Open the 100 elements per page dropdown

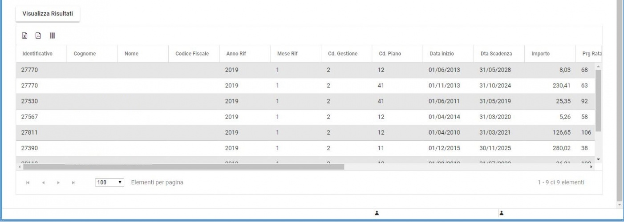[110, 182]
